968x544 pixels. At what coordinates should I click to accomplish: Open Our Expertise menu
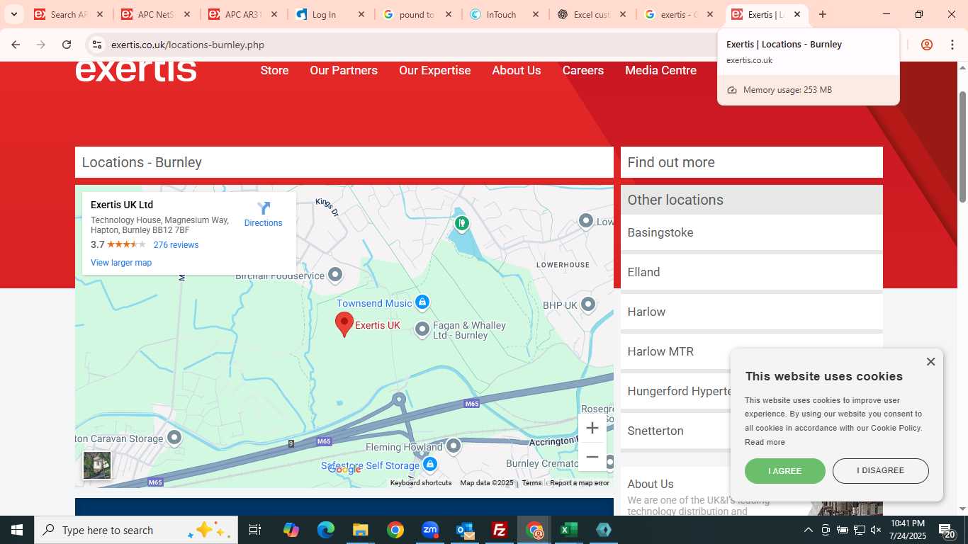434,70
